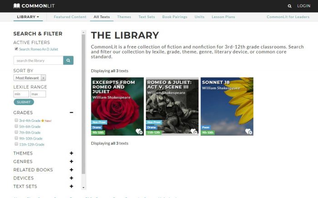Click the 11th-12th tag on Act V card
This screenshot has width=318, height=198.
(x=154, y=133)
